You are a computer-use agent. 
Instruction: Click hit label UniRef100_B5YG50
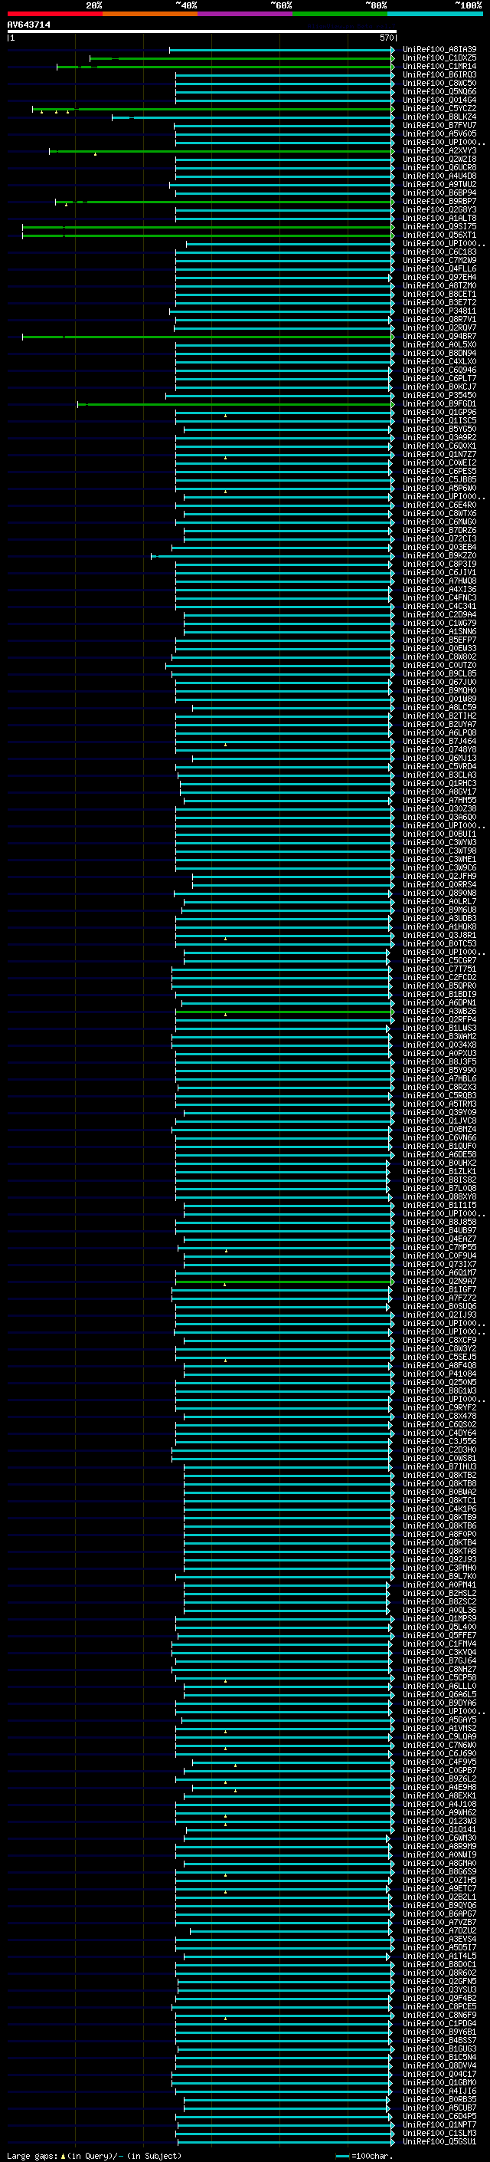[x=439, y=429]
